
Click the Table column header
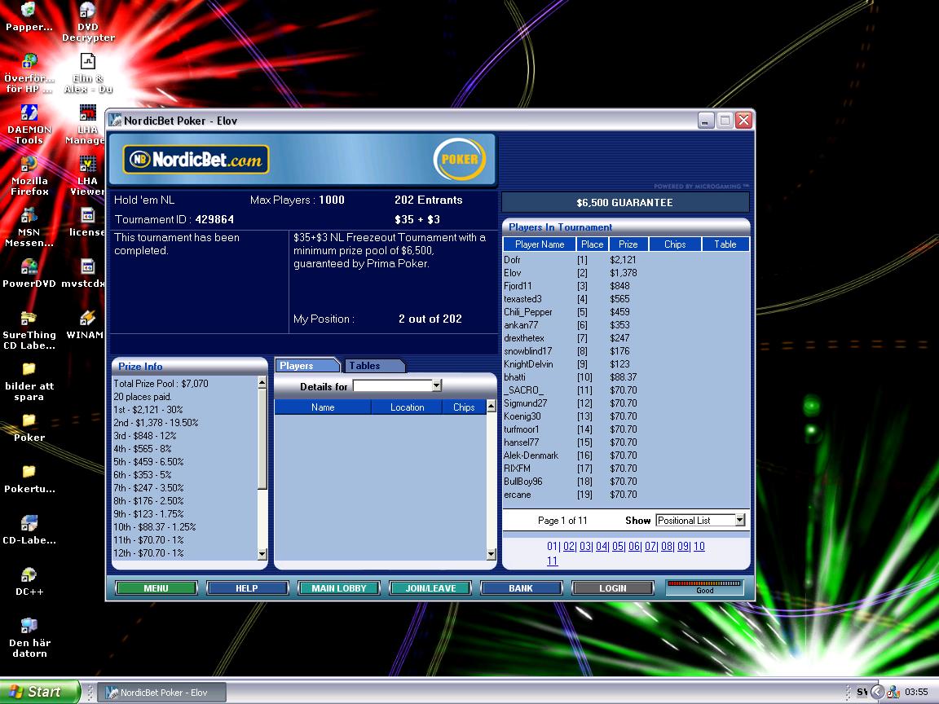click(725, 244)
